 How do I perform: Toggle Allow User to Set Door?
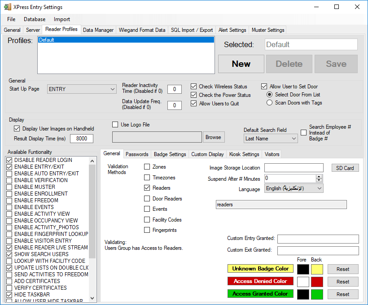point(264,87)
